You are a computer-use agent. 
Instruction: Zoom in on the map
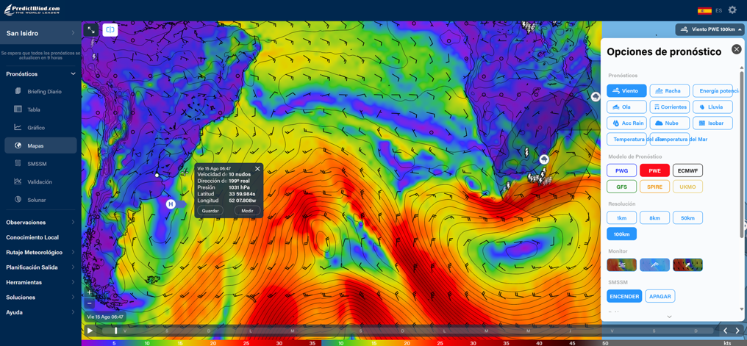90,292
